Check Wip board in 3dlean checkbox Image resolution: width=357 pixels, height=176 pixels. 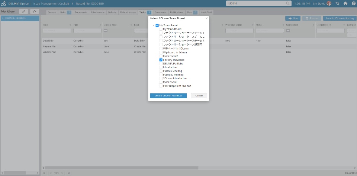161,52
